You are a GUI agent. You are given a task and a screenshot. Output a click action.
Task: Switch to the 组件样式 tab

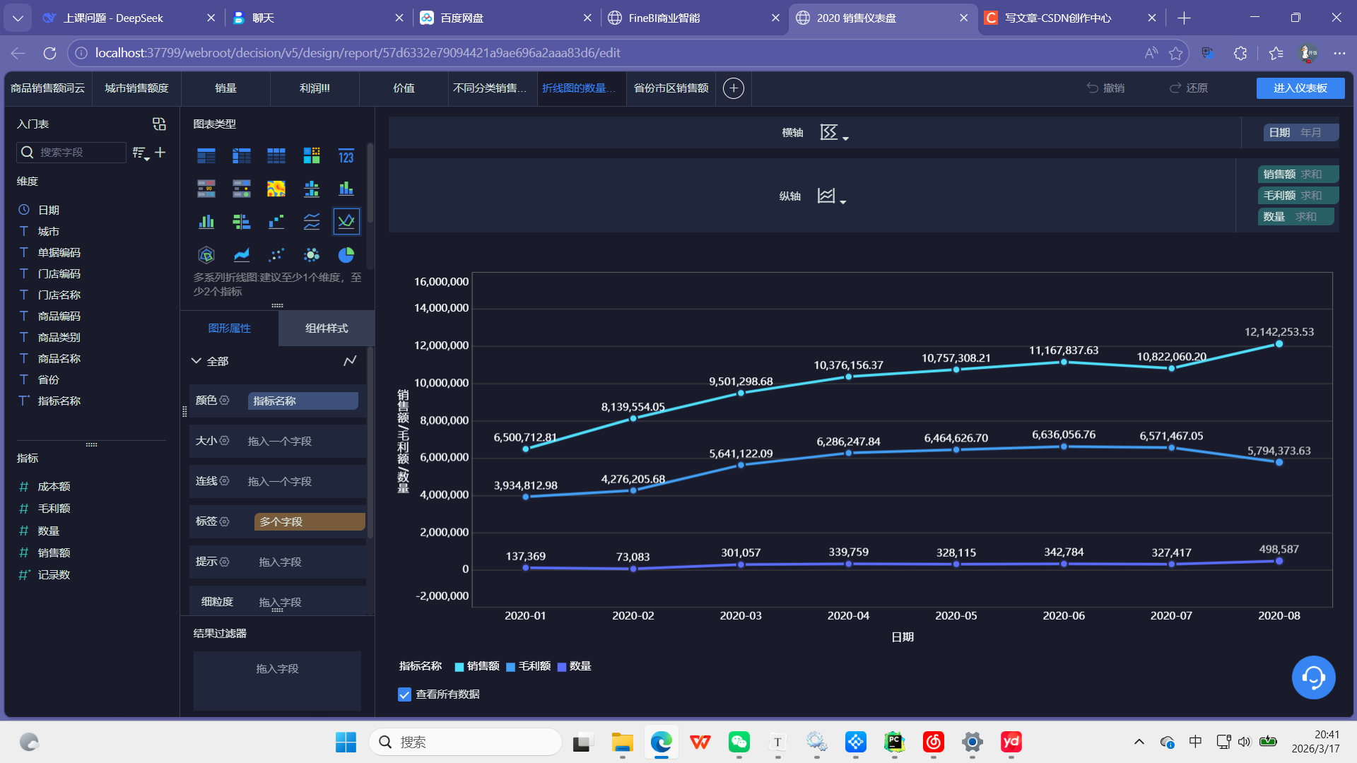coord(327,329)
